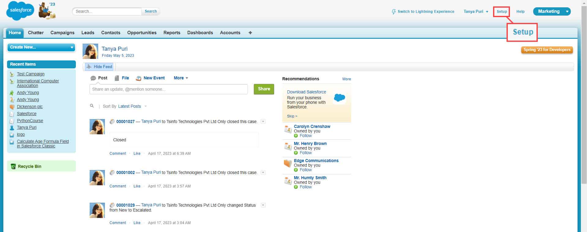Click the case icon beside 00001027
Viewport: 587px width, 232px height.
[112, 121]
